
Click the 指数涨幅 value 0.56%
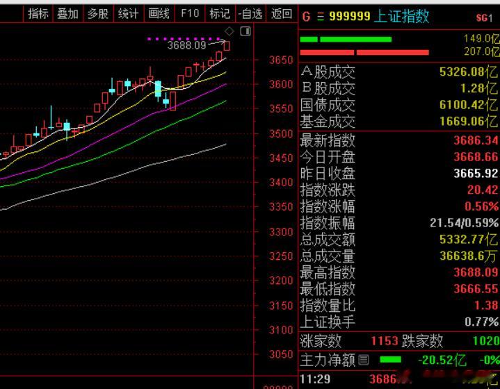click(481, 206)
